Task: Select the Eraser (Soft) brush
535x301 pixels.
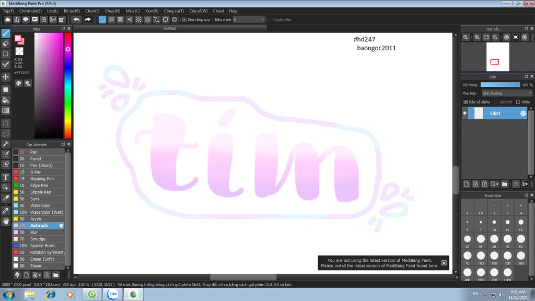Action: click(x=39, y=259)
